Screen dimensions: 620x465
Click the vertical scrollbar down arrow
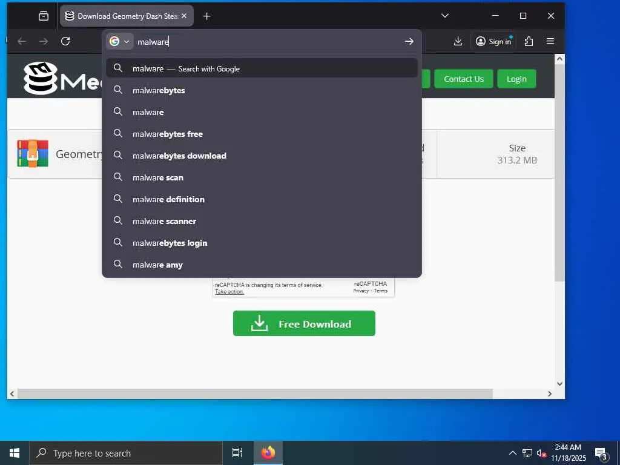(559, 383)
